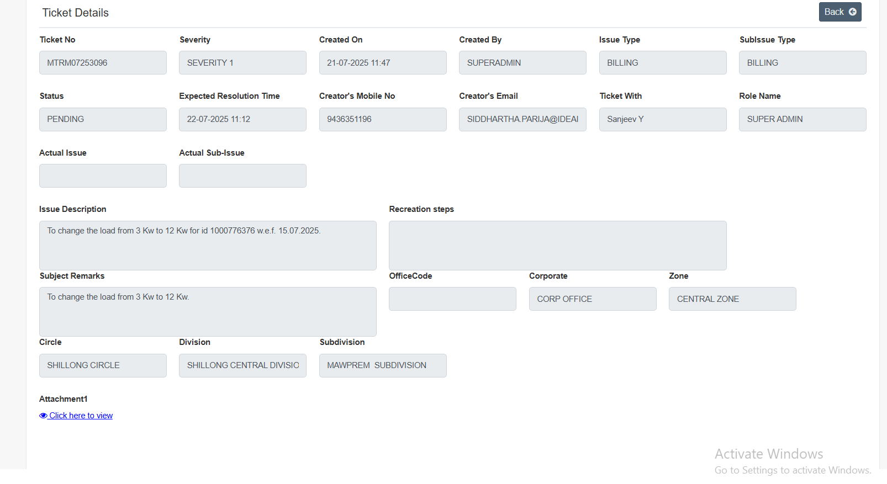
Task: Select the Status field showing PENDING
Action: (103, 119)
